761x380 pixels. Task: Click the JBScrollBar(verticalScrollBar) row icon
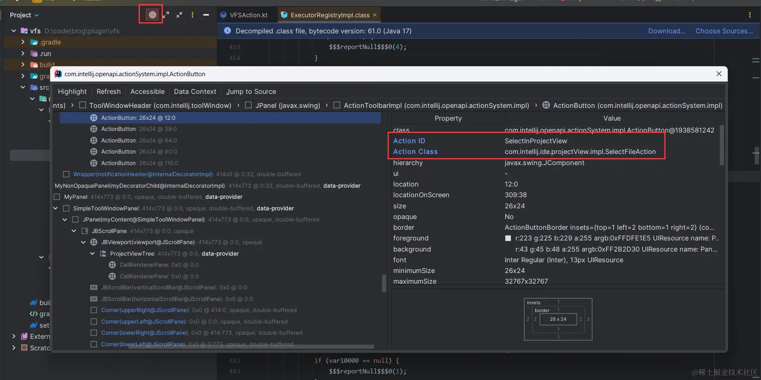(x=94, y=287)
